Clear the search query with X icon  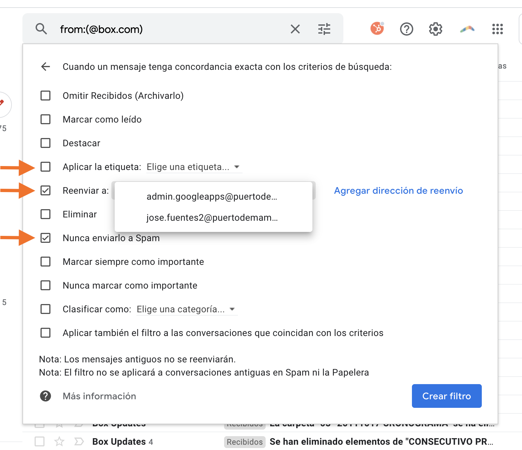(295, 29)
